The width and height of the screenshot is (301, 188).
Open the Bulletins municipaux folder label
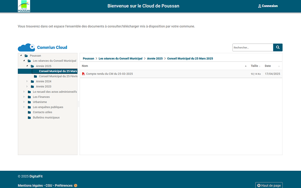(x=46, y=118)
